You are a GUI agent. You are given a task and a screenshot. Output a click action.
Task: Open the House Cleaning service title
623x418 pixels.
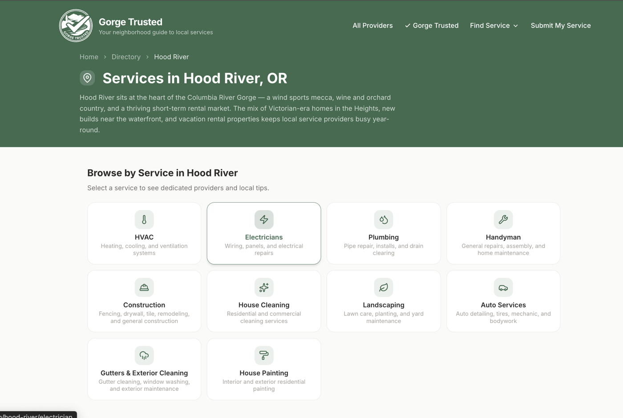tap(264, 305)
